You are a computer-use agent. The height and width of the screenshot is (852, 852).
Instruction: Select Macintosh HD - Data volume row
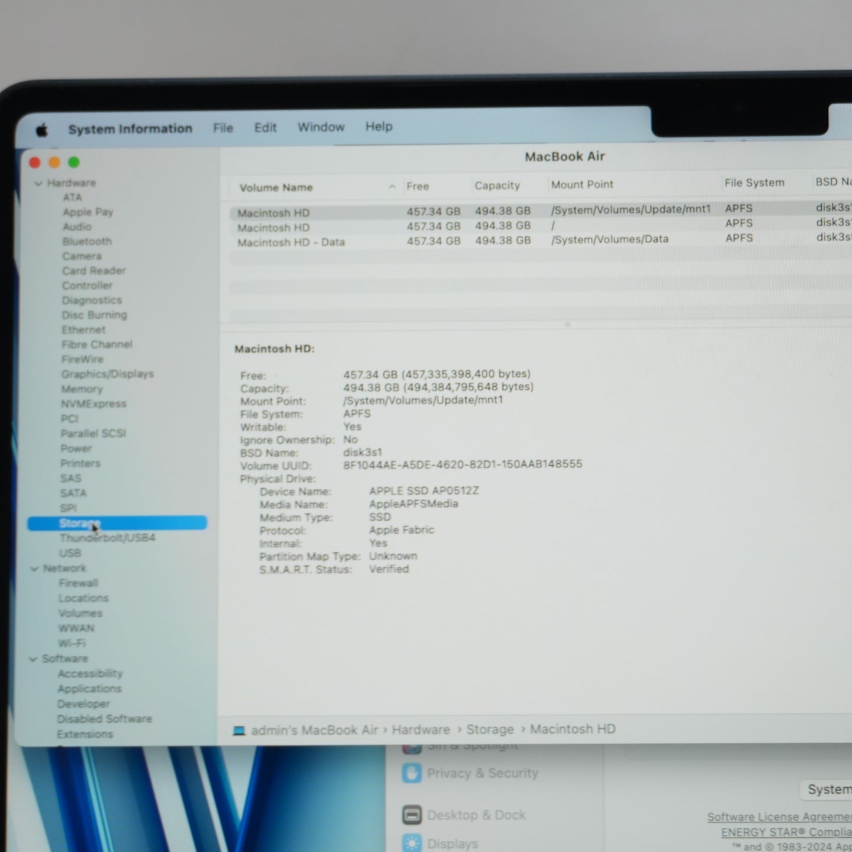(540, 241)
